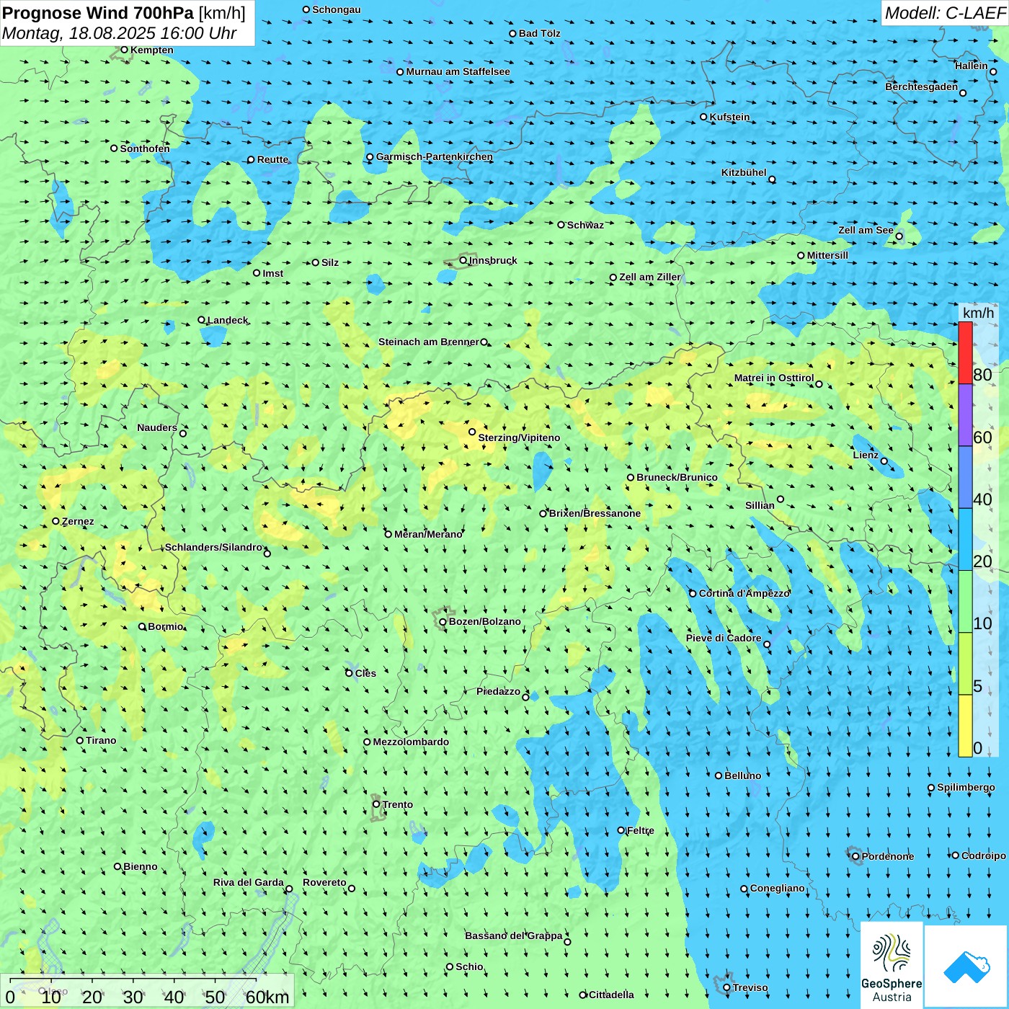Click the Innsbruck city marker

click(463, 260)
